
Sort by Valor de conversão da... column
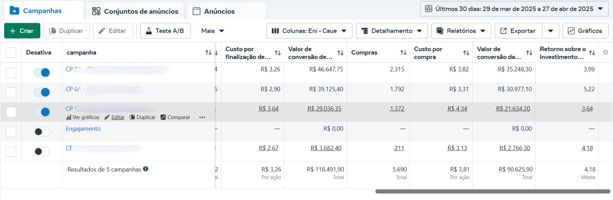click(529, 53)
